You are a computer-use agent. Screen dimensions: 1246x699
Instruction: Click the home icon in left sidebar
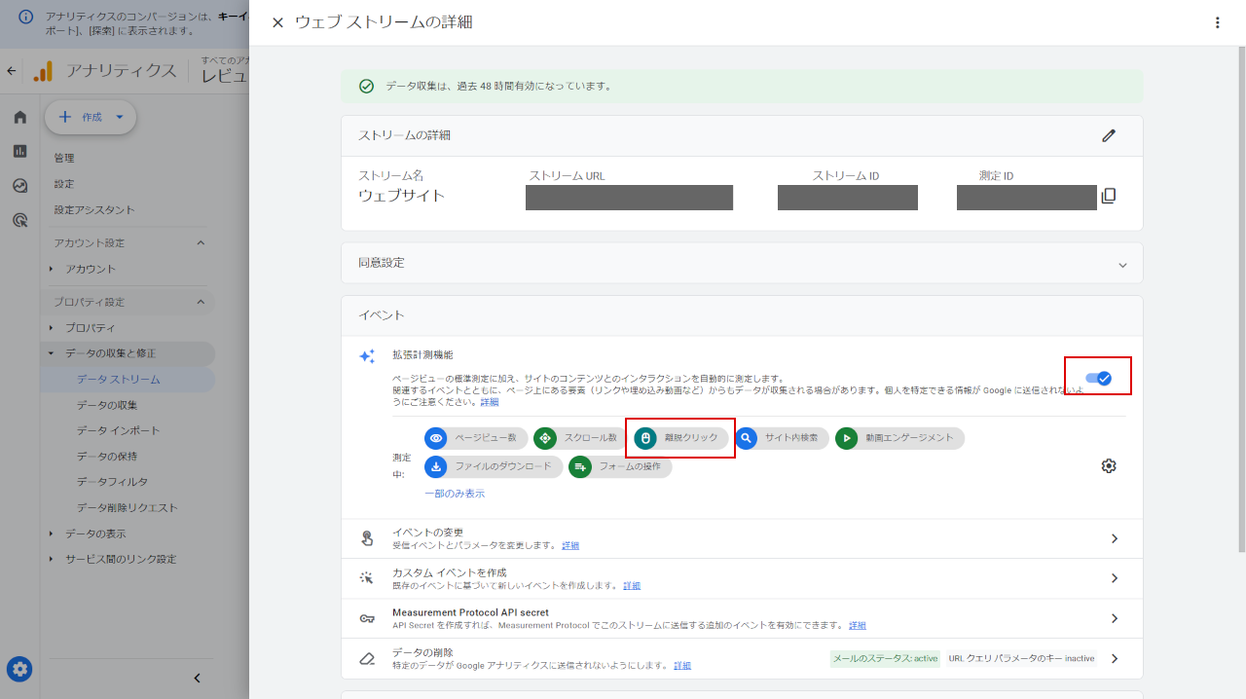pyautogui.click(x=19, y=118)
